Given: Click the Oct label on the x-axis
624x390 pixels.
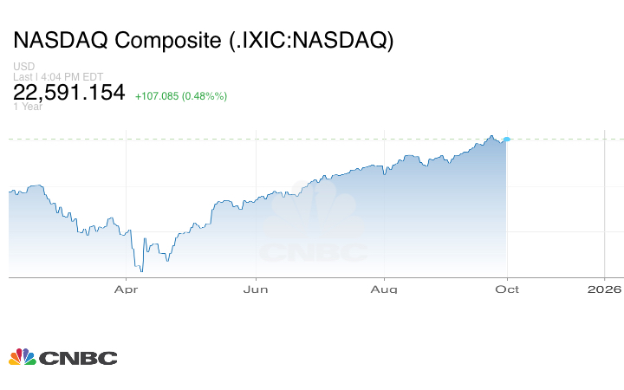Looking at the screenshot, I should click(x=507, y=289).
